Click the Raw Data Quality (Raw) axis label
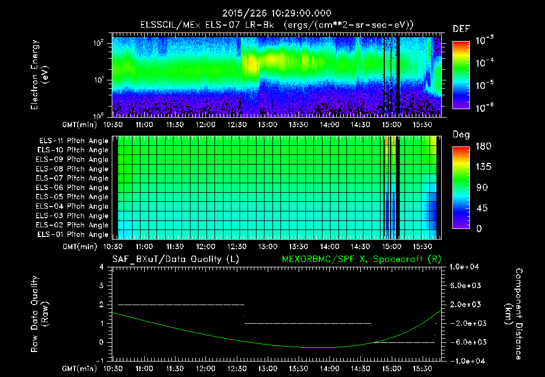The height and width of the screenshot is (377, 545). (39, 314)
